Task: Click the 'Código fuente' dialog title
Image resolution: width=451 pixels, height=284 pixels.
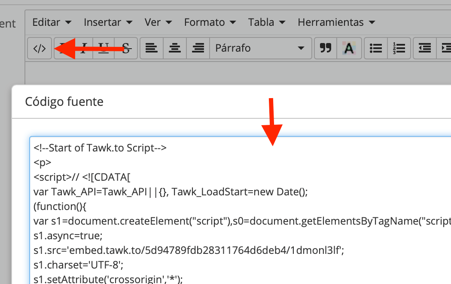Action: point(64,102)
